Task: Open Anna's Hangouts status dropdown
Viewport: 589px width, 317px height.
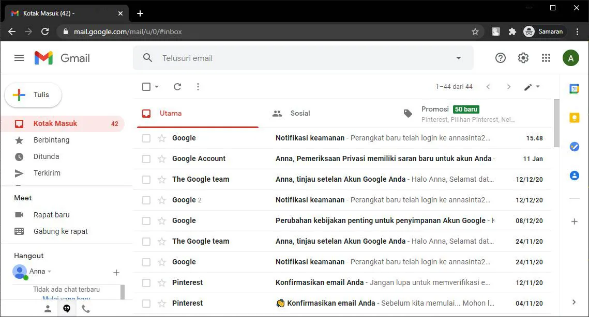Action: 50,271
